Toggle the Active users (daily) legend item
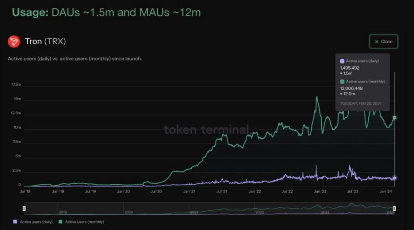The width and height of the screenshot is (414, 230). [33, 222]
